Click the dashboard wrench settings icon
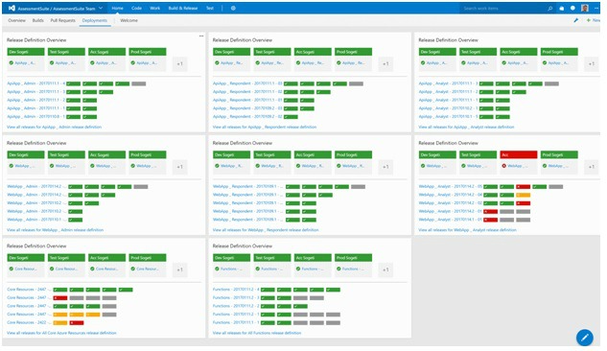The width and height of the screenshot is (607, 351). (576, 20)
